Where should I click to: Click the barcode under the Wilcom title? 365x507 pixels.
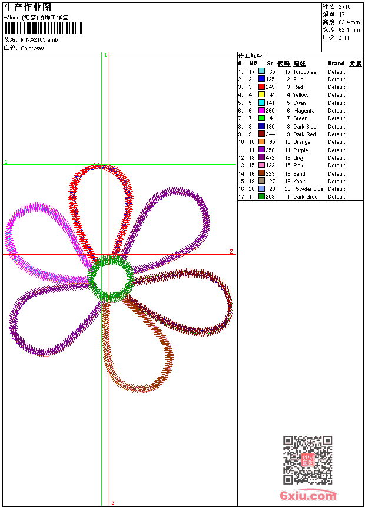point(44,28)
